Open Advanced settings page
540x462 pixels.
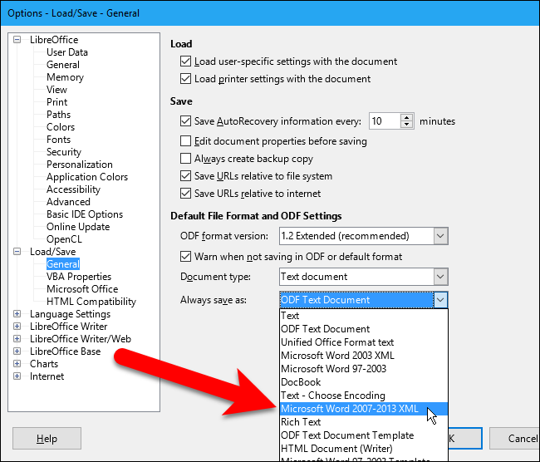(68, 202)
